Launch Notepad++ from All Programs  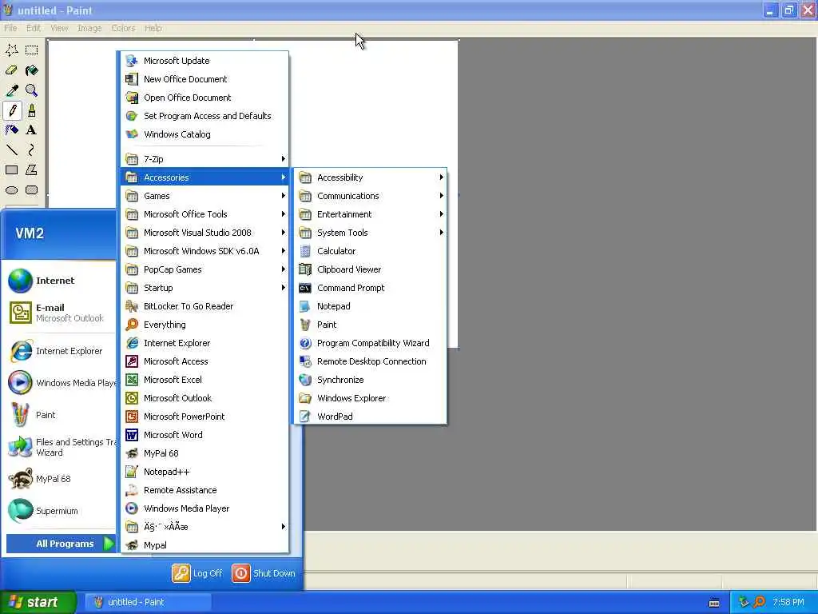tap(204, 472)
